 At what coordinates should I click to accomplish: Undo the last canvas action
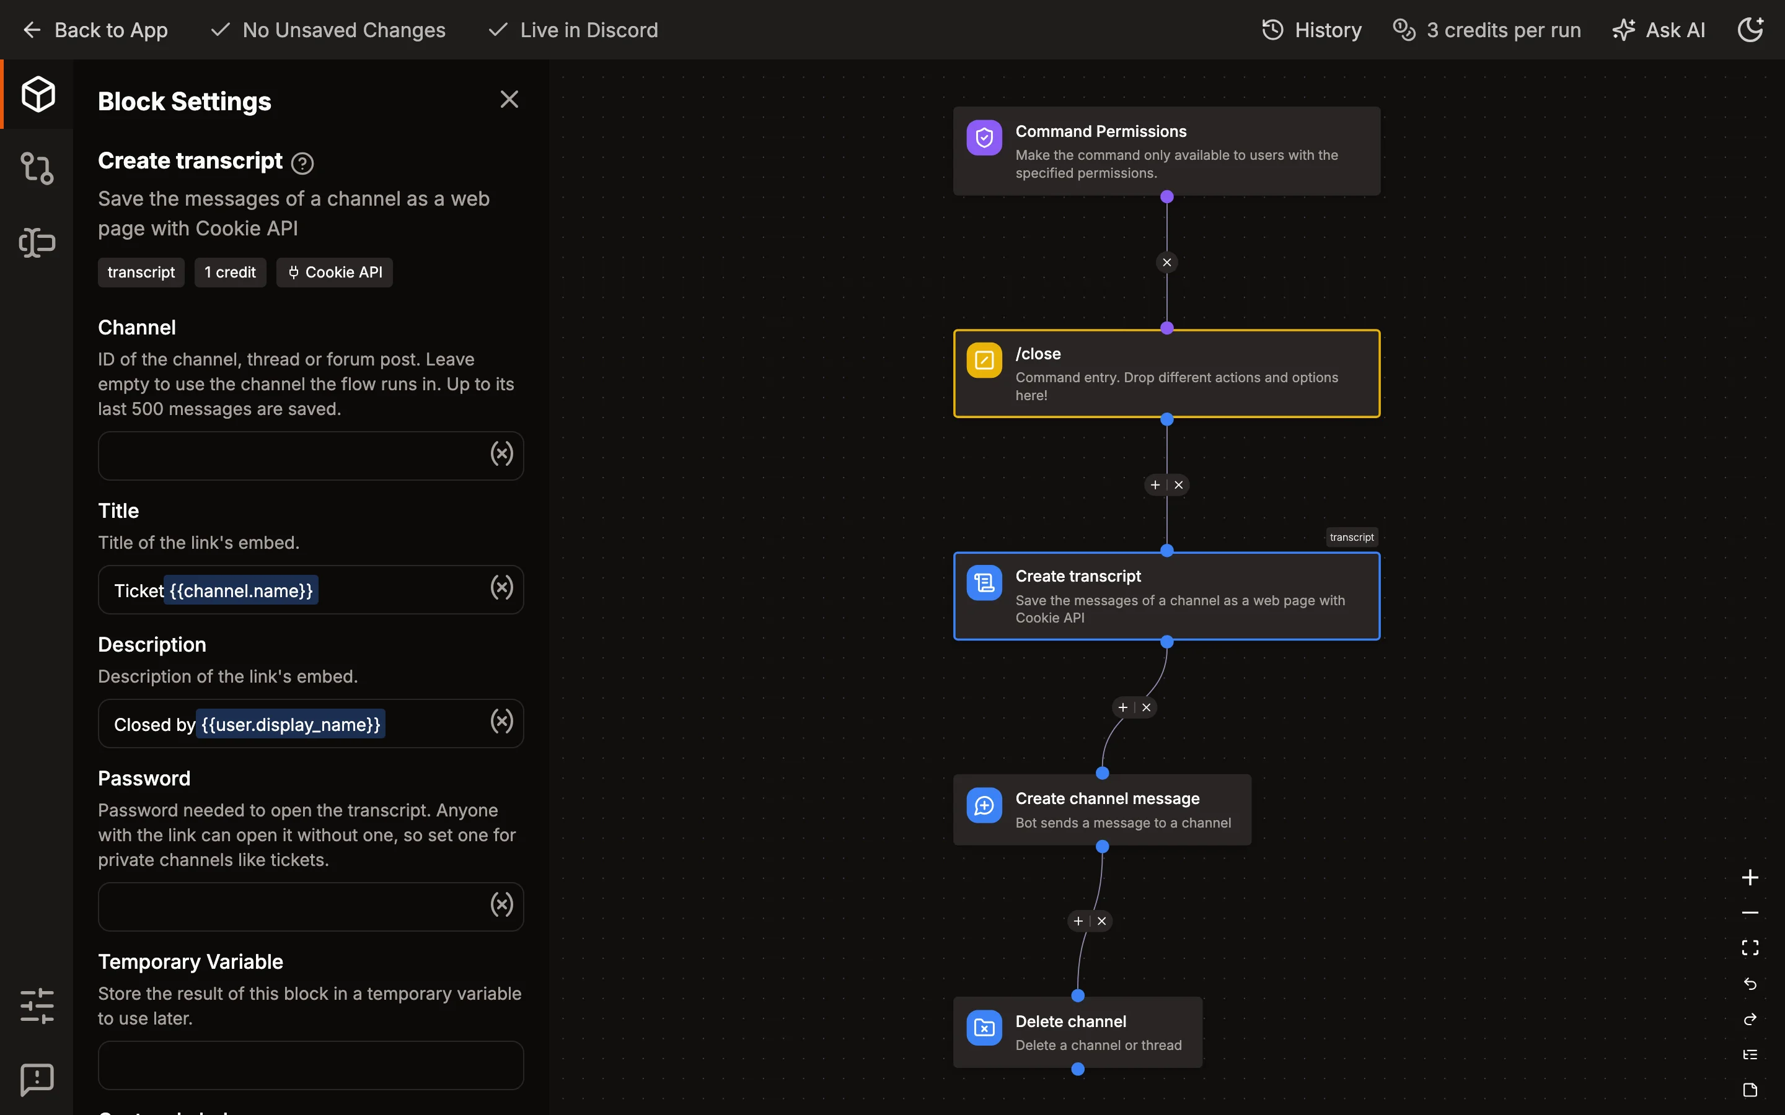pyautogui.click(x=1750, y=984)
